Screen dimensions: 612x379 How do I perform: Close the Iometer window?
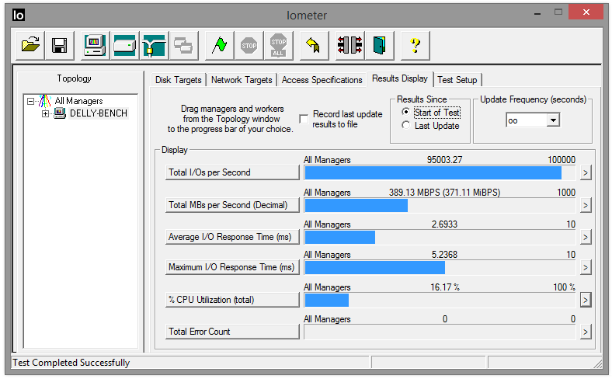tap(586, 12)
